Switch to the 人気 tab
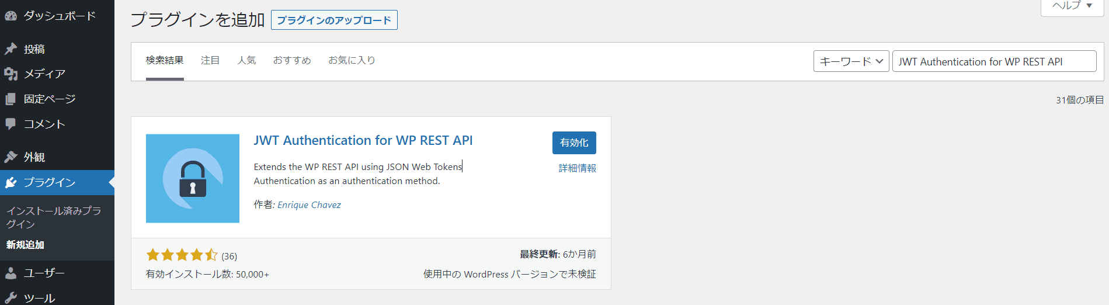1109x305 pixels. [x=246, y=60]
